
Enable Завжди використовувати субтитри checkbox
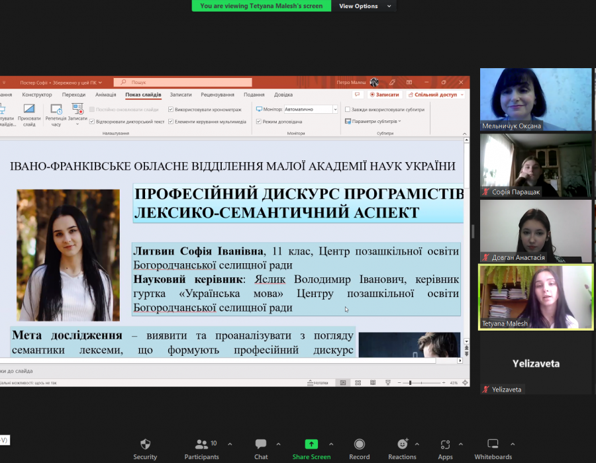point(348,109)
